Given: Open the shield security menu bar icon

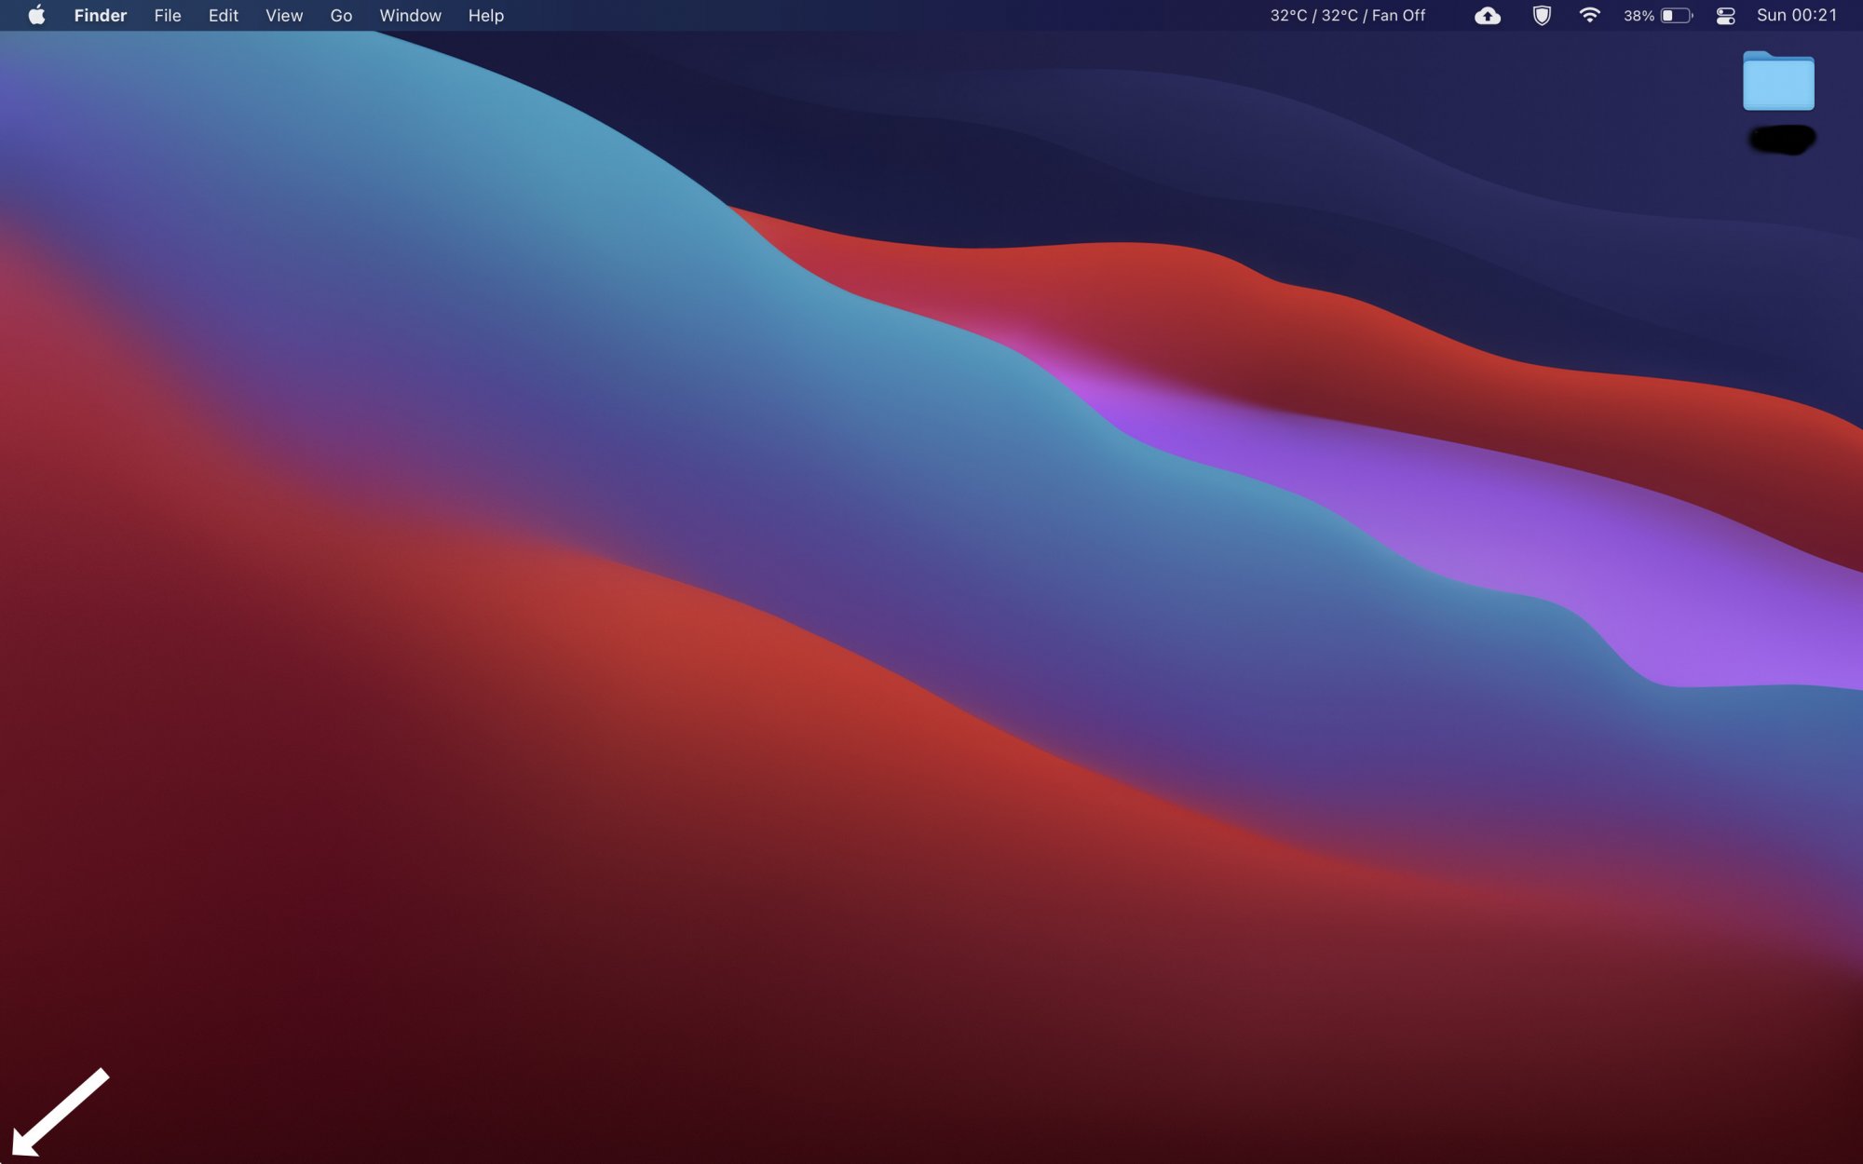Looking at the screenshot, I should [x=1542, y=15].
